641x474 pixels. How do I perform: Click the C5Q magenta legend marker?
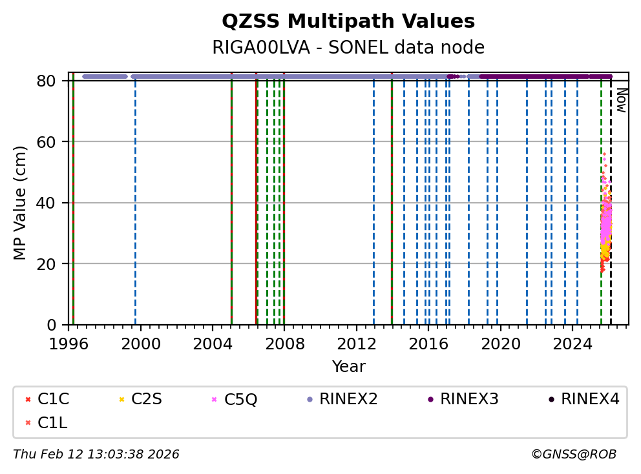[x=215, y=400]
